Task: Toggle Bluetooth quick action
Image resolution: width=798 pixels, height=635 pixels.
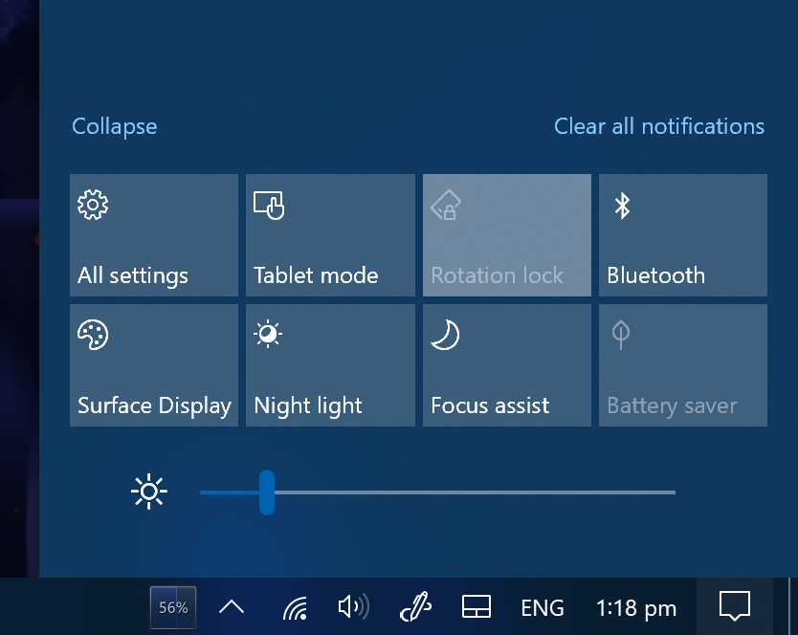Action: coord(682,235)
